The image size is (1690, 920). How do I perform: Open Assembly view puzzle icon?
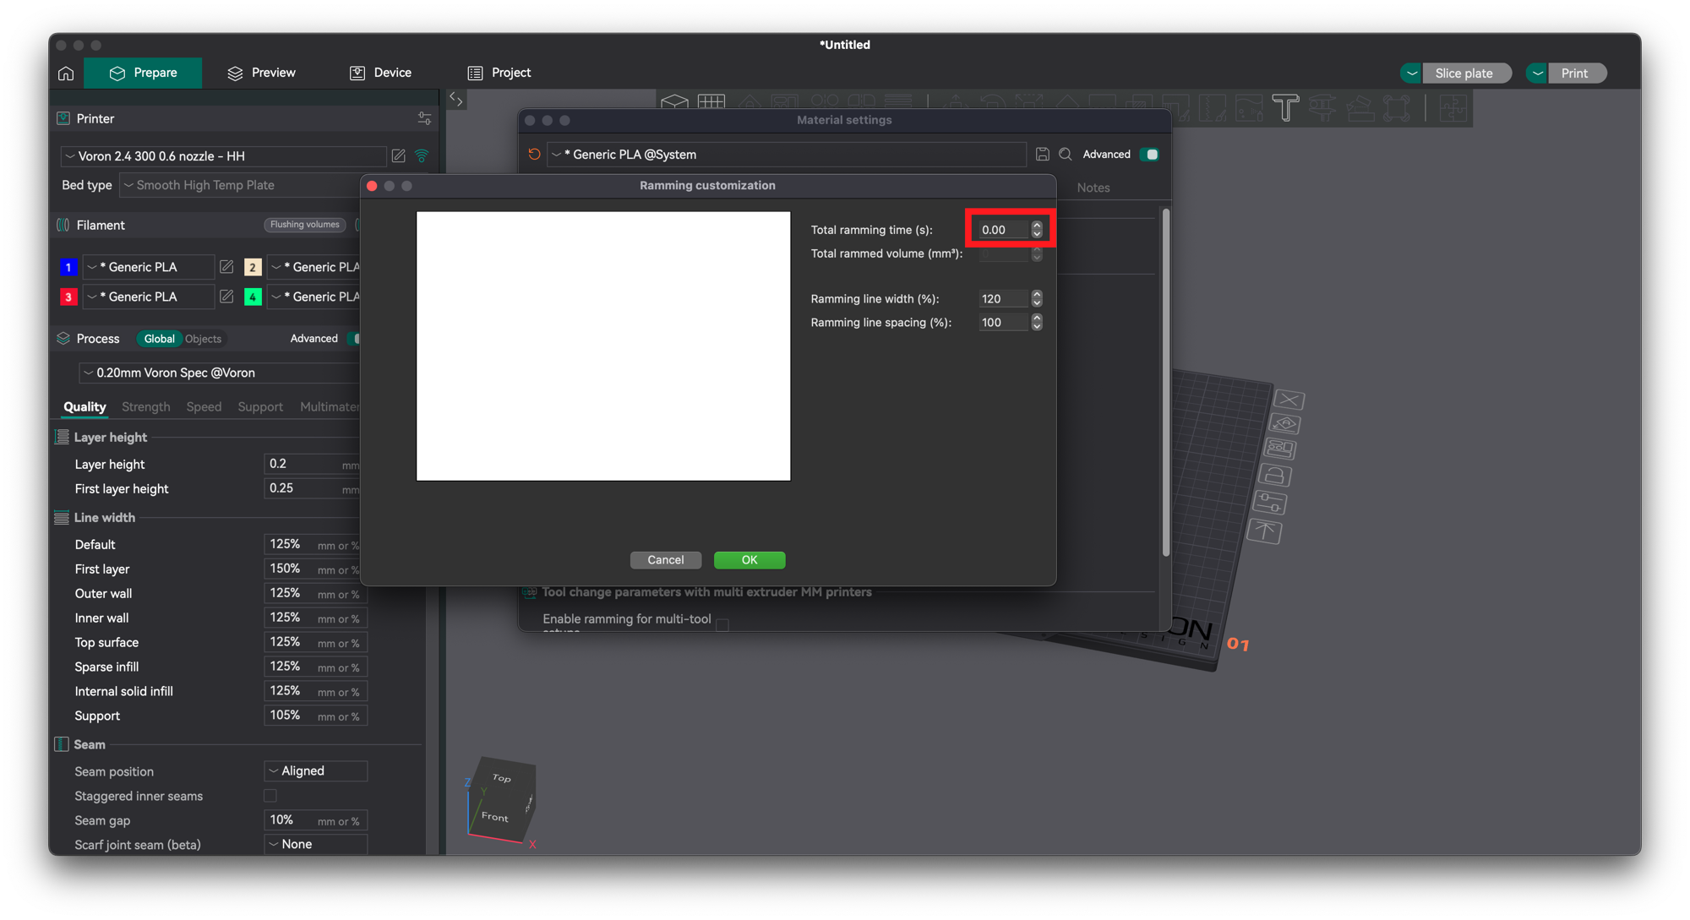1453,107
